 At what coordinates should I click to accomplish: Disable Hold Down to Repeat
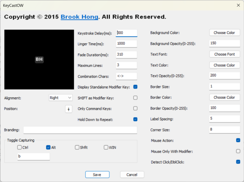point(135,119)
